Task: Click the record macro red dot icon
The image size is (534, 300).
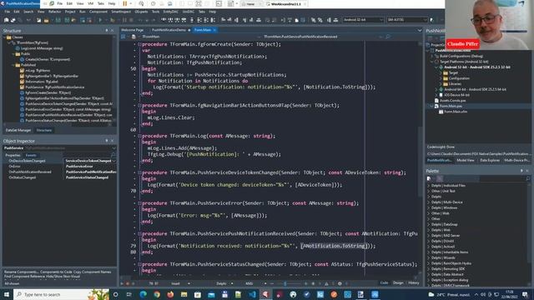Action: coord(128,283)
